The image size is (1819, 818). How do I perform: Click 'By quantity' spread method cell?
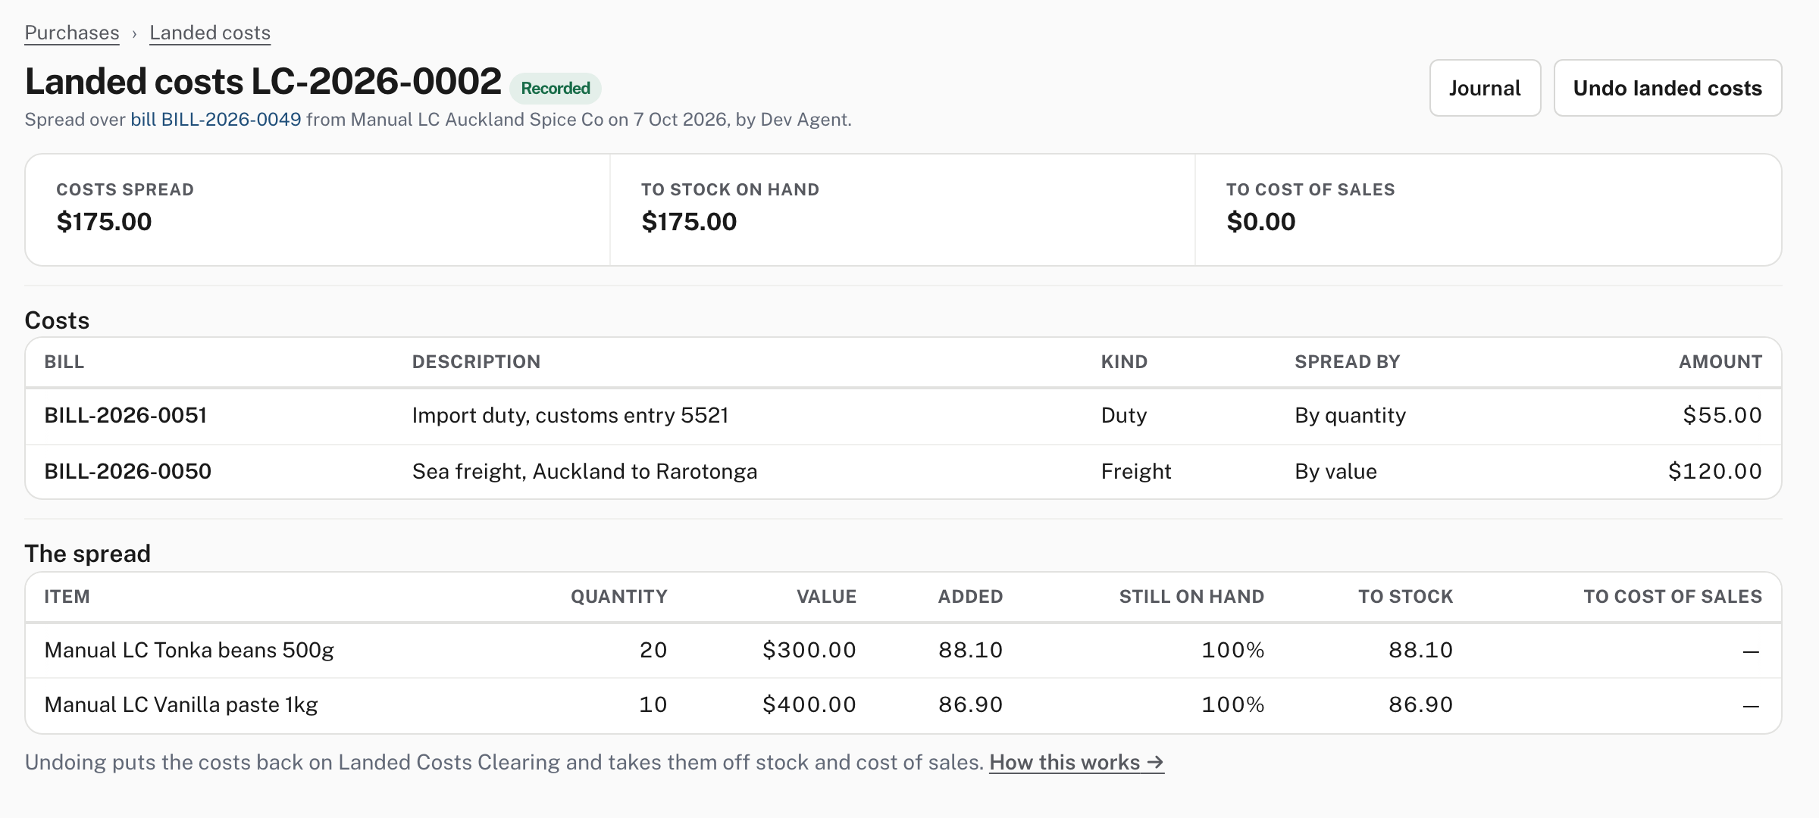(1350, 415)
